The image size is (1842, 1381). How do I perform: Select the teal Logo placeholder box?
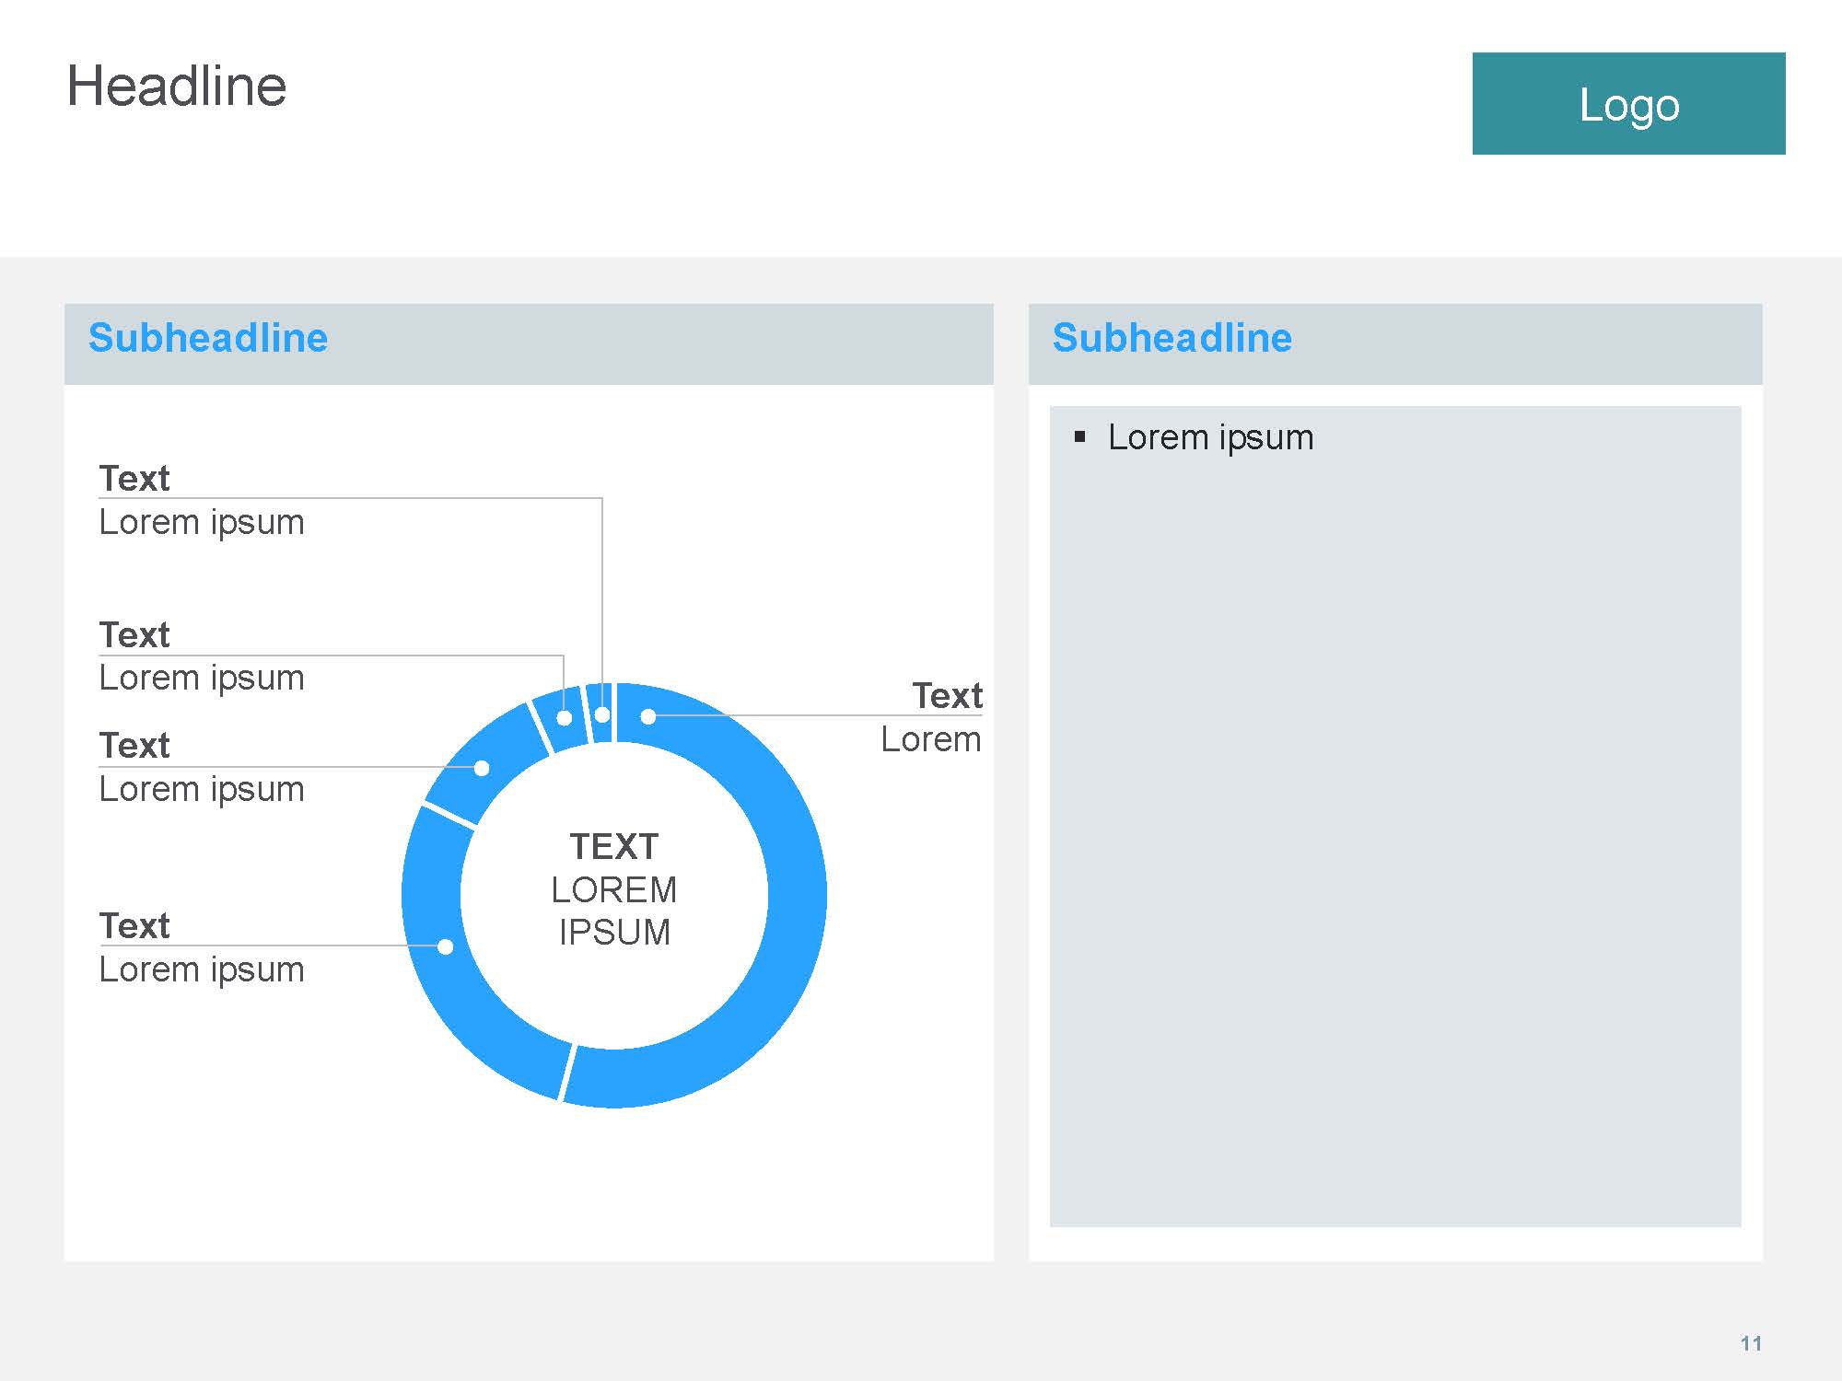point(1628,103)
